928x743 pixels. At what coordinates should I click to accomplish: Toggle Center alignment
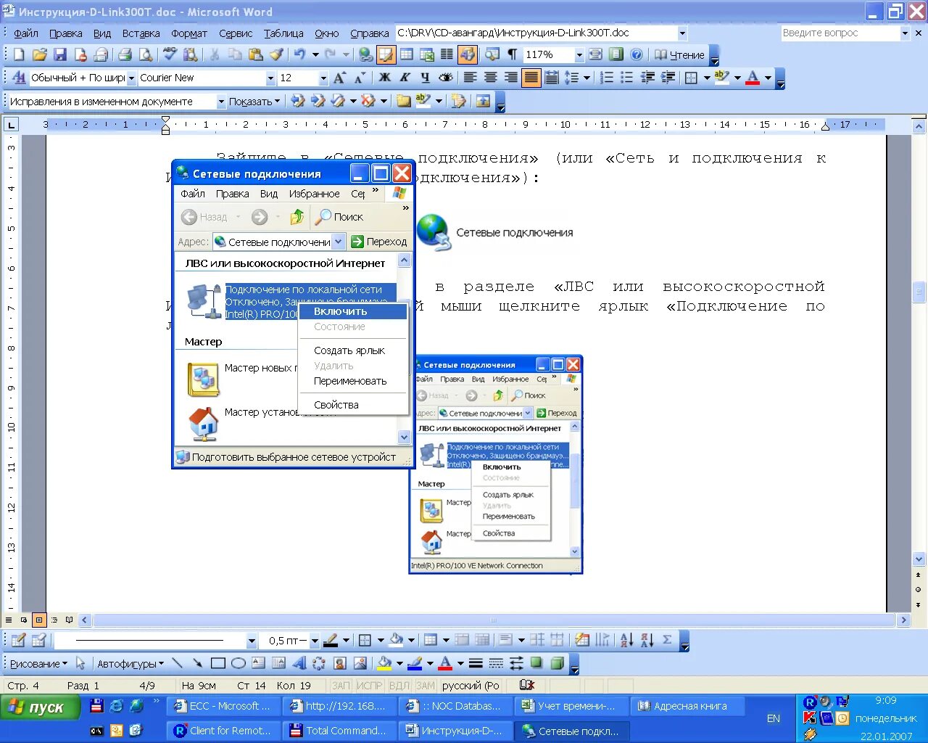click(x=491, y=78)
